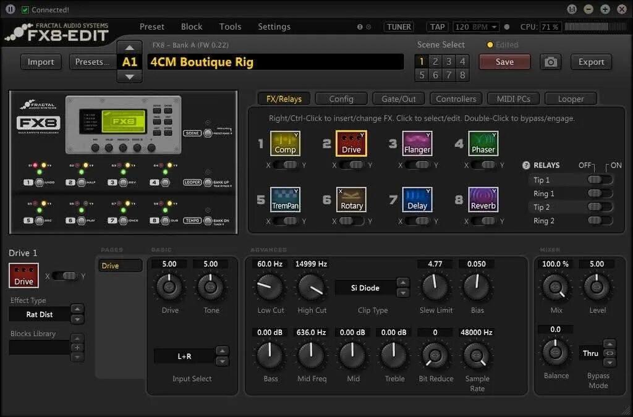The width and height of the screenshot is (633, 417).
Task: Step Clip Type down arrow
Action: (402, 293)
